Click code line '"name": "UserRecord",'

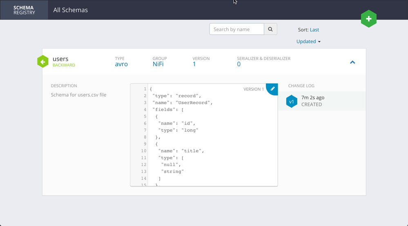tap(183, 103)
